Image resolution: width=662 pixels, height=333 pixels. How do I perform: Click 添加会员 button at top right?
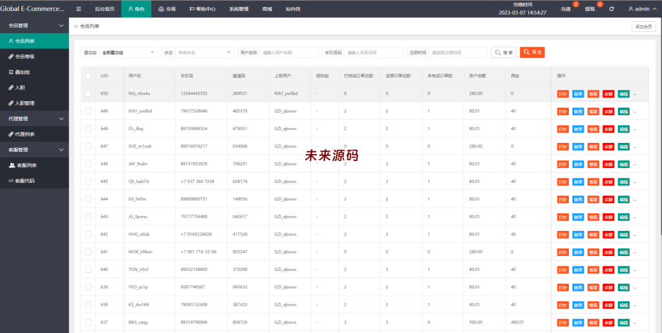643,27
